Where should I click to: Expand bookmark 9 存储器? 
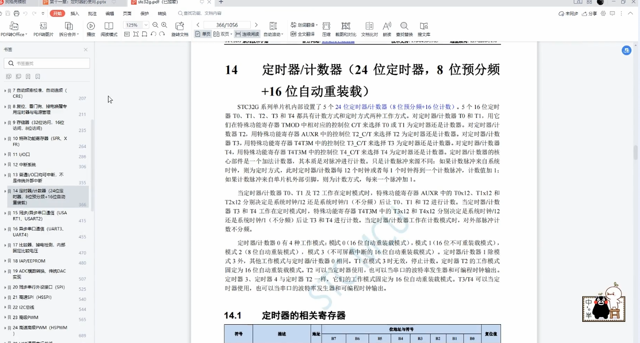(x=5, y=123)
